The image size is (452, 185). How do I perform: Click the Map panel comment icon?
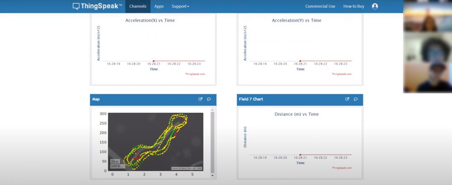(x=209, y=99)
